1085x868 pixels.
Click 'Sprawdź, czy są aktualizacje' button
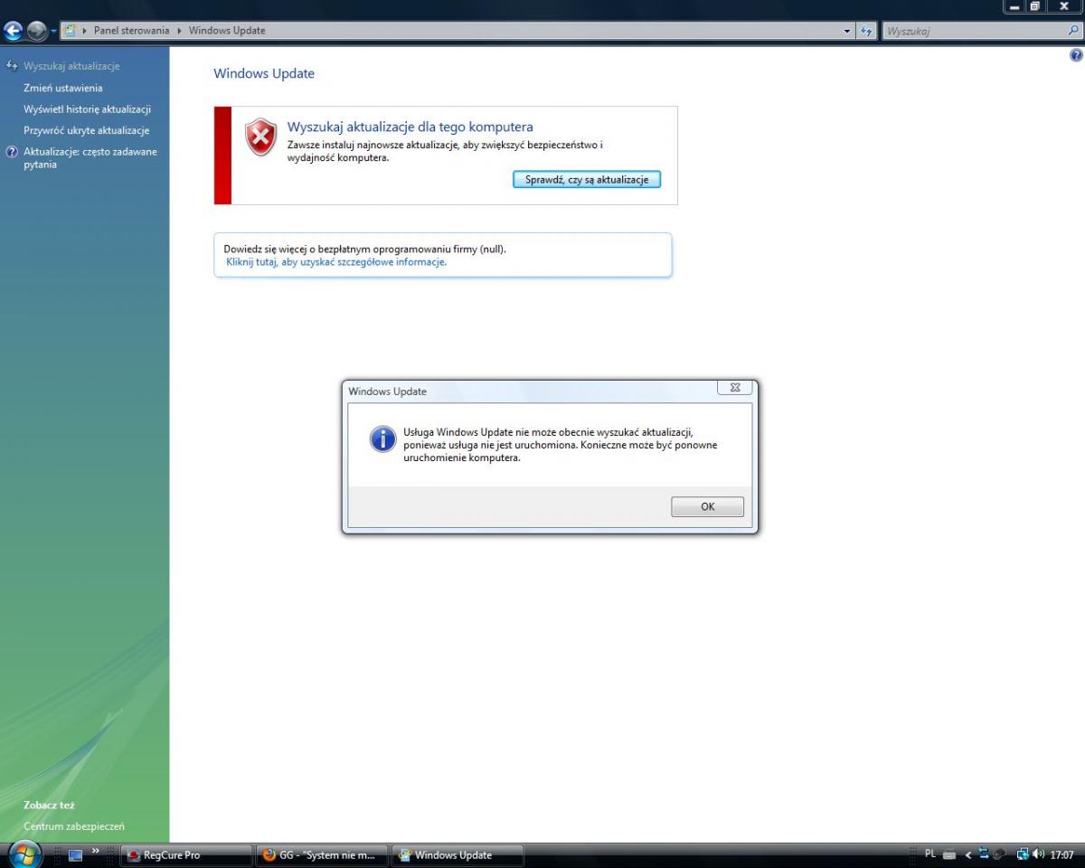tap(587, 179)
